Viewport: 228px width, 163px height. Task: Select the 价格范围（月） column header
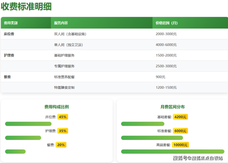tap(167, 23)
